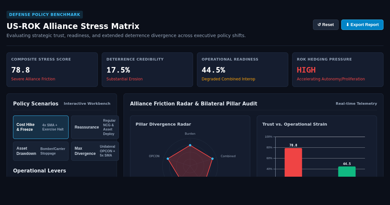The height and width of the screenshot is (205, 390).
Task: Click the 60% y-axis tick label
Action: [x=269, y=158]
